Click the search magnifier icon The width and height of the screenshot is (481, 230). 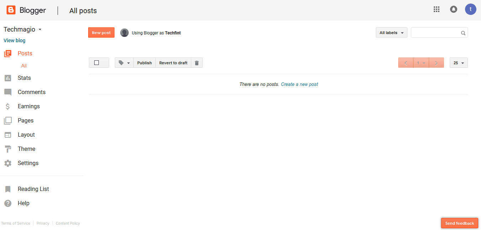(463, 33)
